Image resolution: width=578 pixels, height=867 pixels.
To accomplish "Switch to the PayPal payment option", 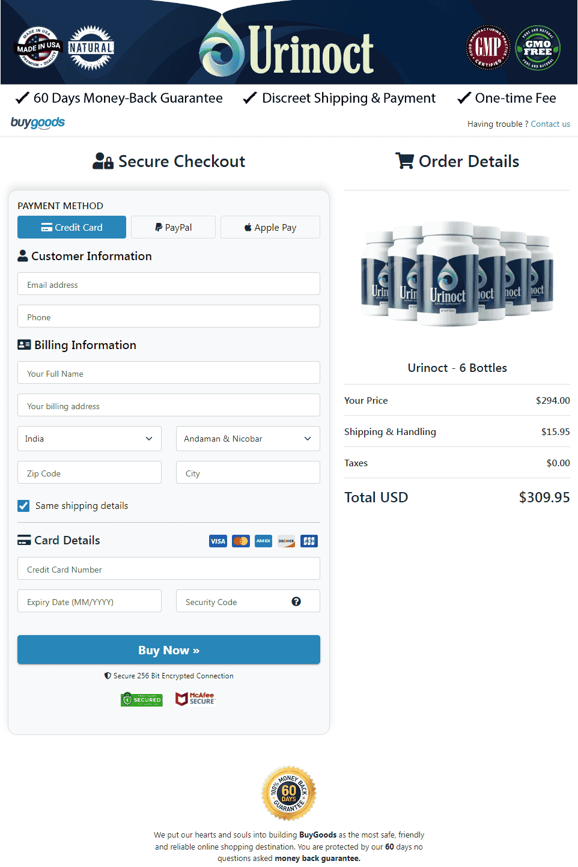I will (173, 227).
